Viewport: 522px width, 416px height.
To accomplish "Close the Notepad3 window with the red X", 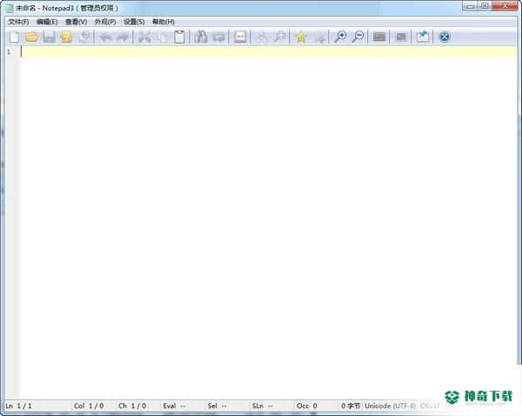I will click(505, 6).
